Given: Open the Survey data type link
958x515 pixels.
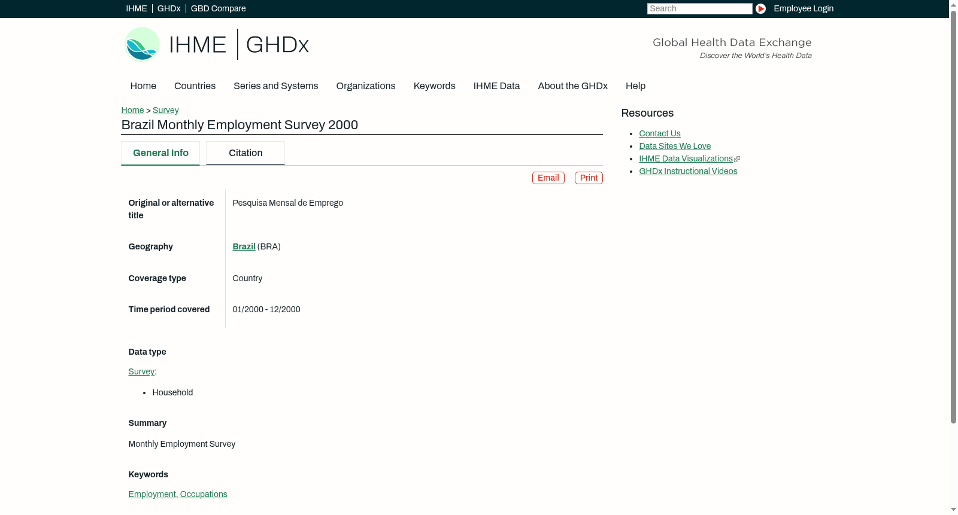Looking at the screenshot, I should [x=141, y=371].
